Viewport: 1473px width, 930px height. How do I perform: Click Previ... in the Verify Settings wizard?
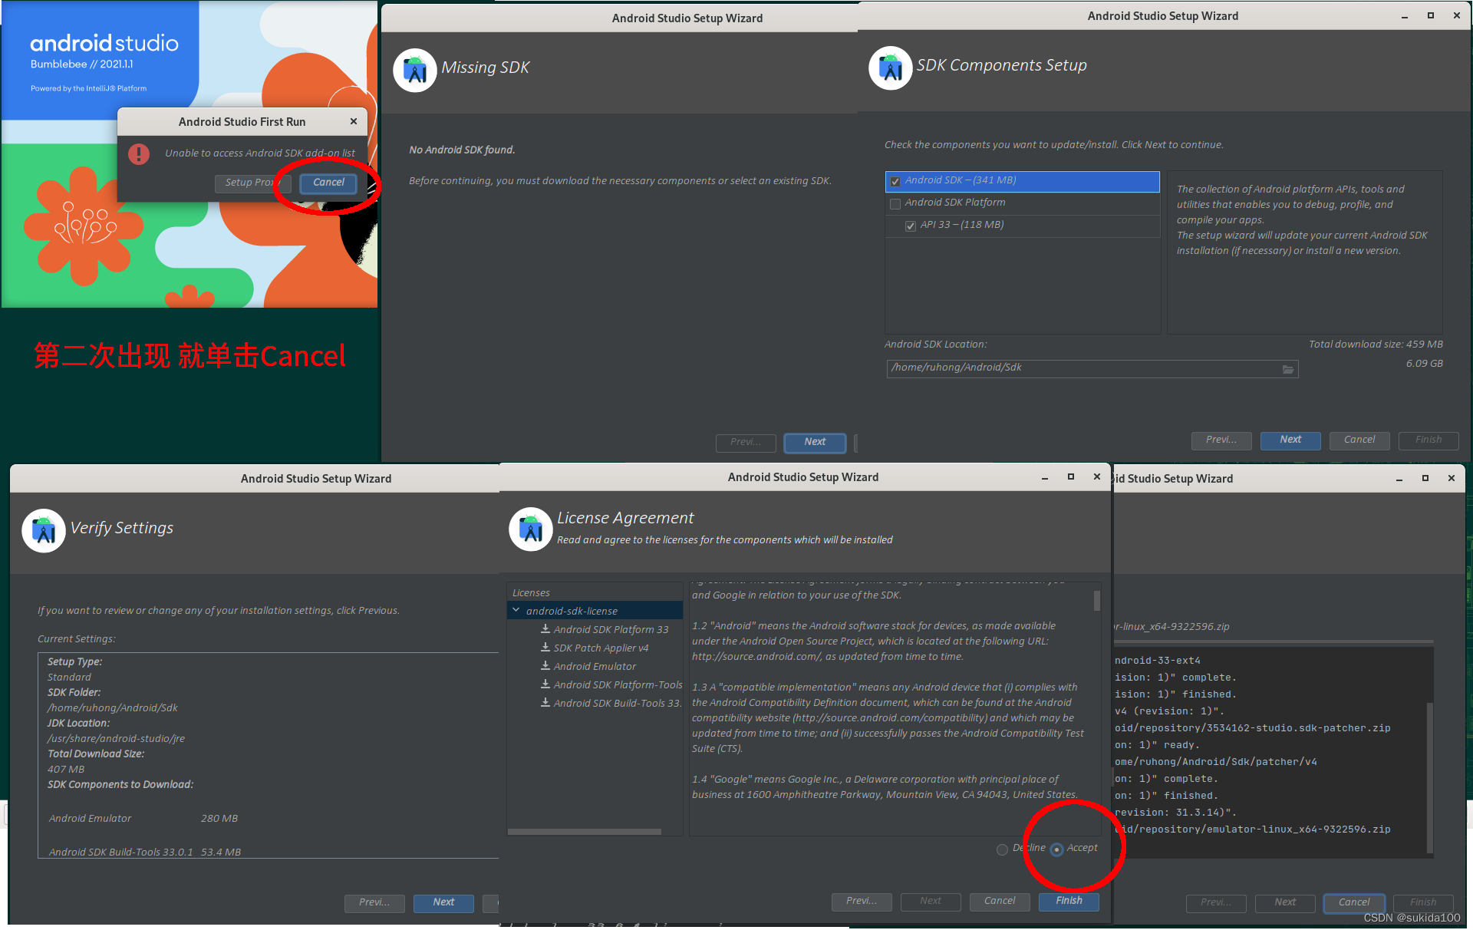click(374, 902)
